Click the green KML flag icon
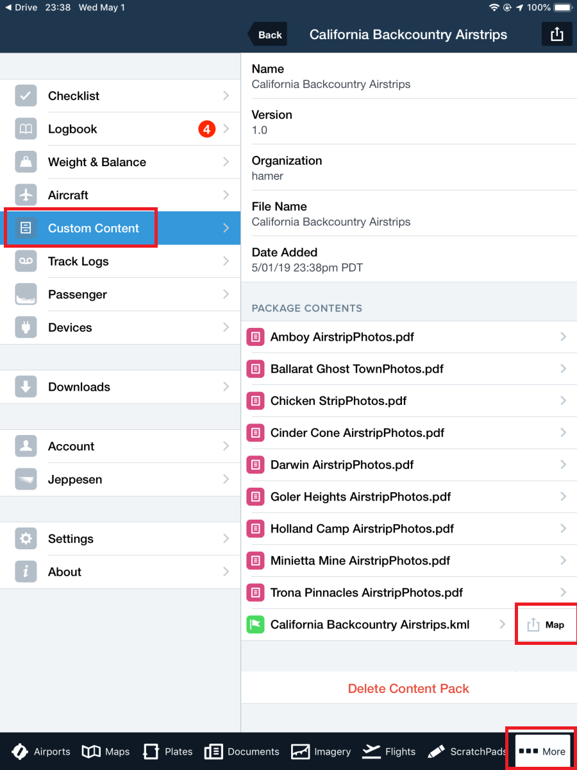Screen dimensions: 577x770 [x=256, y=625]
